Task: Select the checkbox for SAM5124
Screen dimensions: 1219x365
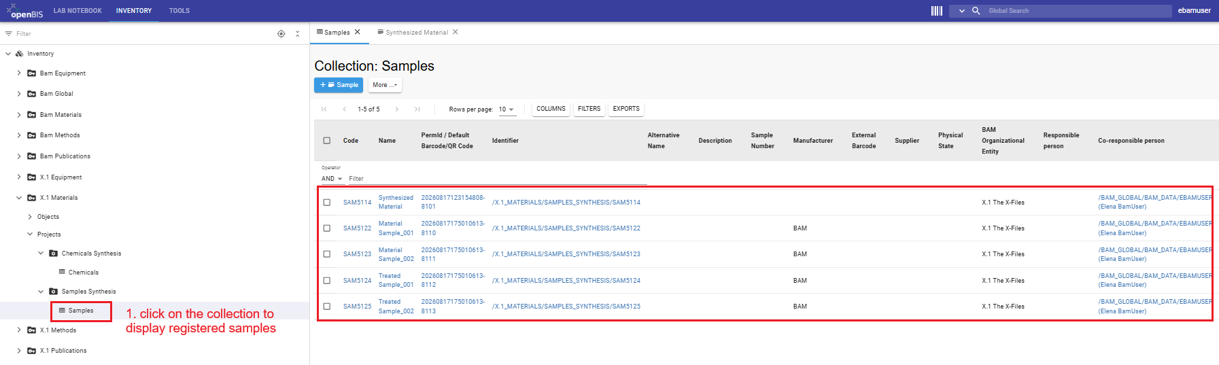Action: (327, 281)
